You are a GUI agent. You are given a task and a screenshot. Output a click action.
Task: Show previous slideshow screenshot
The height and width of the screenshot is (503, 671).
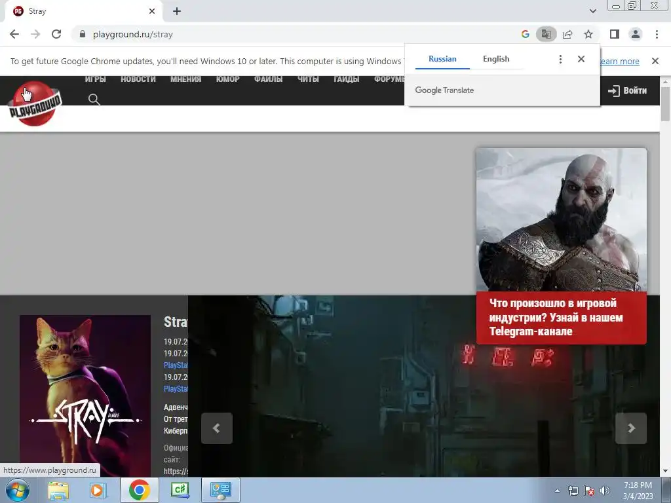pos(217,428)
